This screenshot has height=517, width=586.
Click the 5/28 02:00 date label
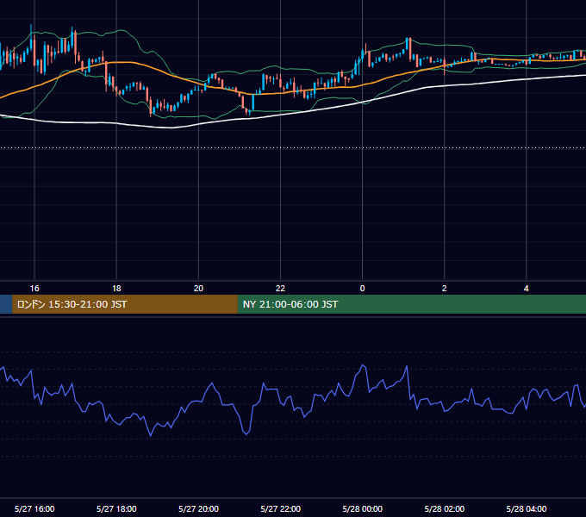(x=445, y=508)
